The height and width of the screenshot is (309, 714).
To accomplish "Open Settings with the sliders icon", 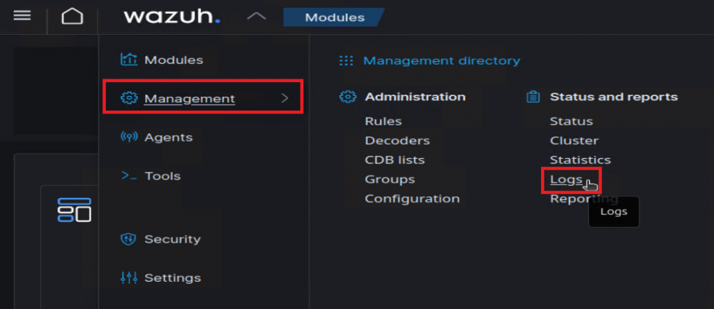I will [172, 278].
